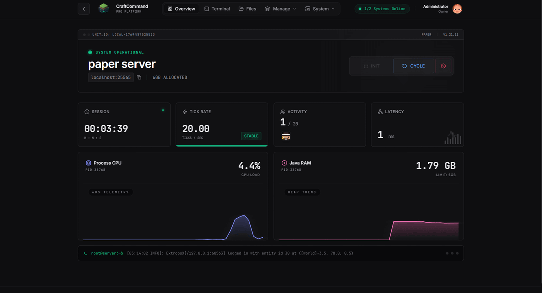Click the SYSTEM OPERATIONAL status indicator

[91, 52]
